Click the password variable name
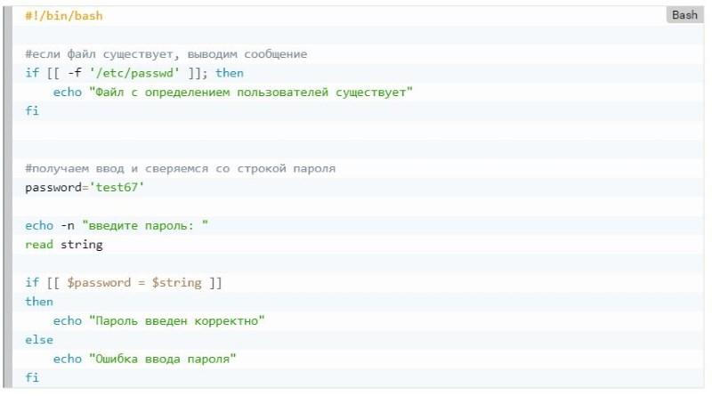Viewport: 712px width, 396px height. [x=53, y=188]
